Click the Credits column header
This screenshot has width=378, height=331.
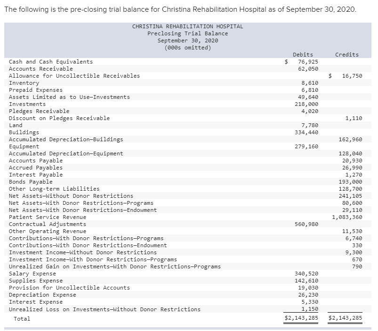click(347, 55)
